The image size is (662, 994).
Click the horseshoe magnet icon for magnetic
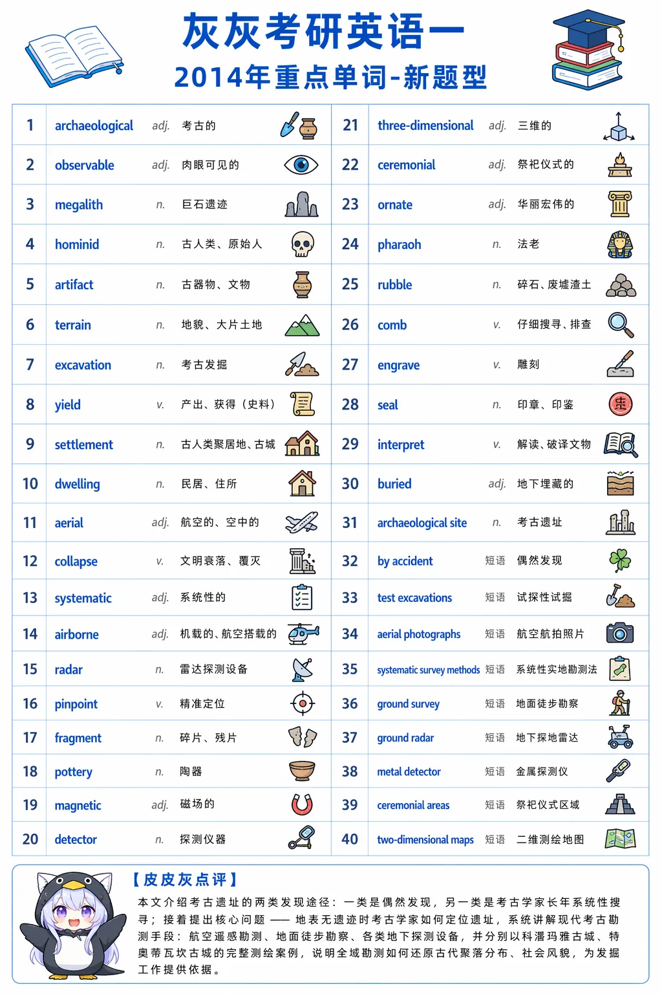point(302,804)
